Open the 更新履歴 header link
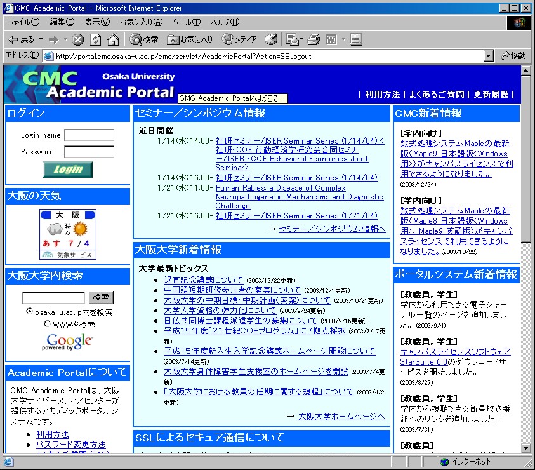Screen dimensions: 535x470 [491, 94]
